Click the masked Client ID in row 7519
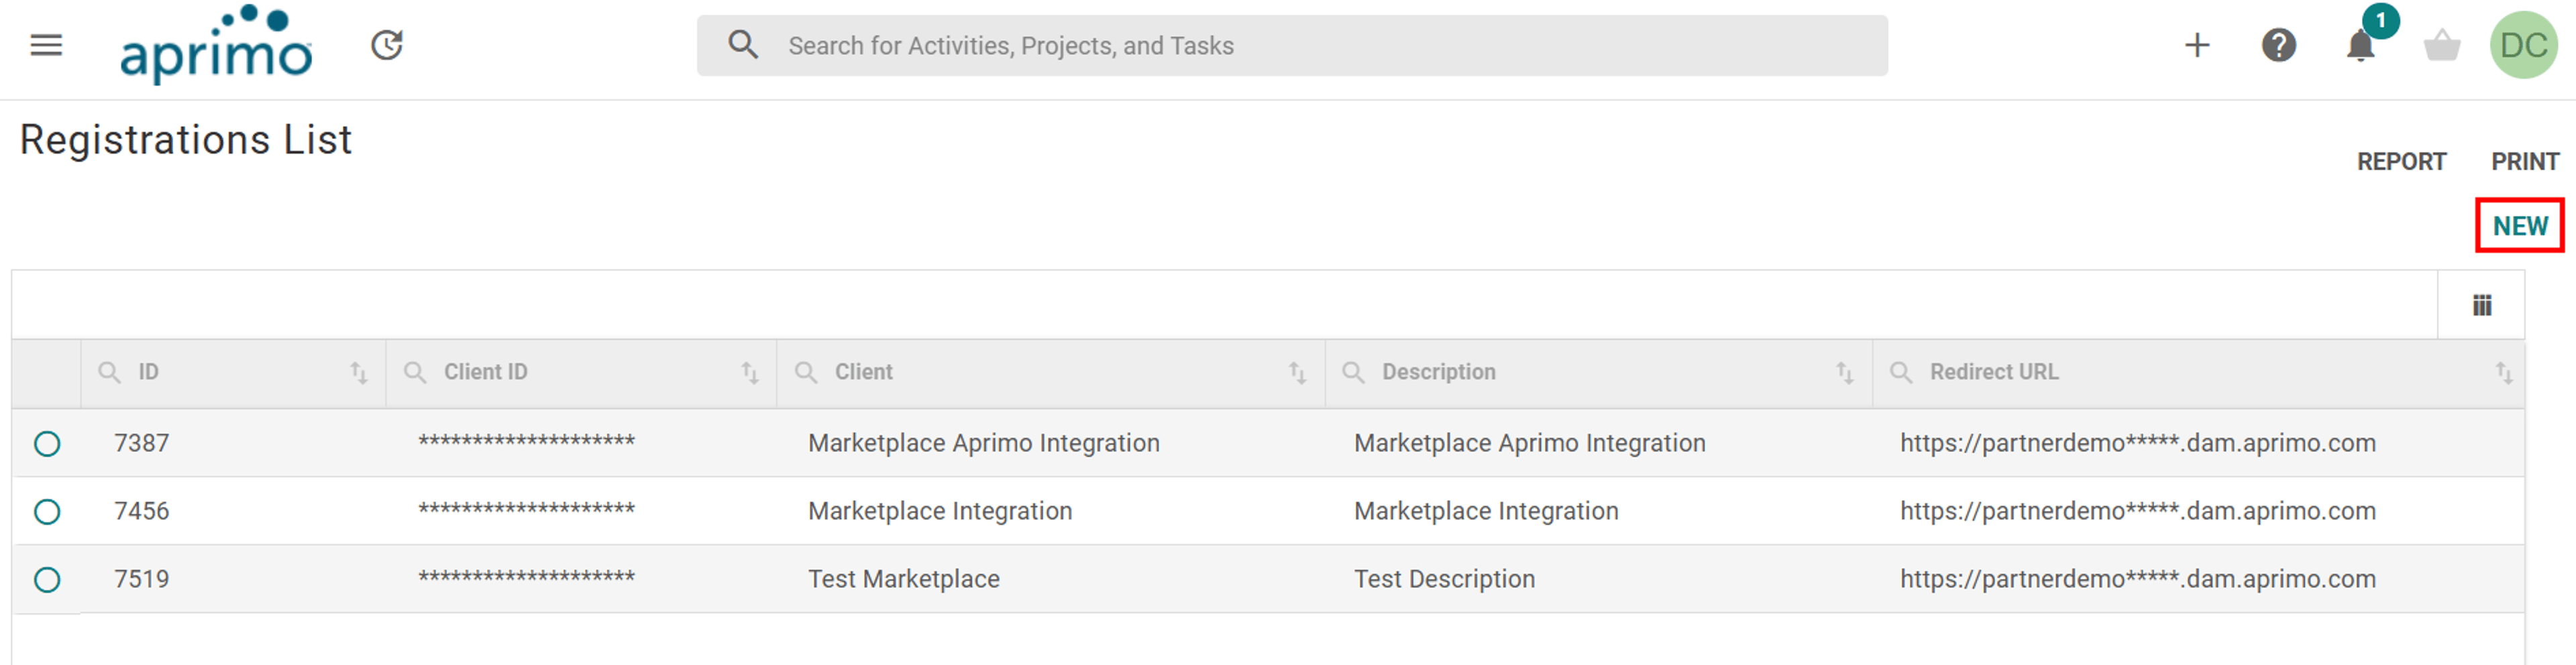The height and width of the screenshot is (665, 2576). pos(526,577)
